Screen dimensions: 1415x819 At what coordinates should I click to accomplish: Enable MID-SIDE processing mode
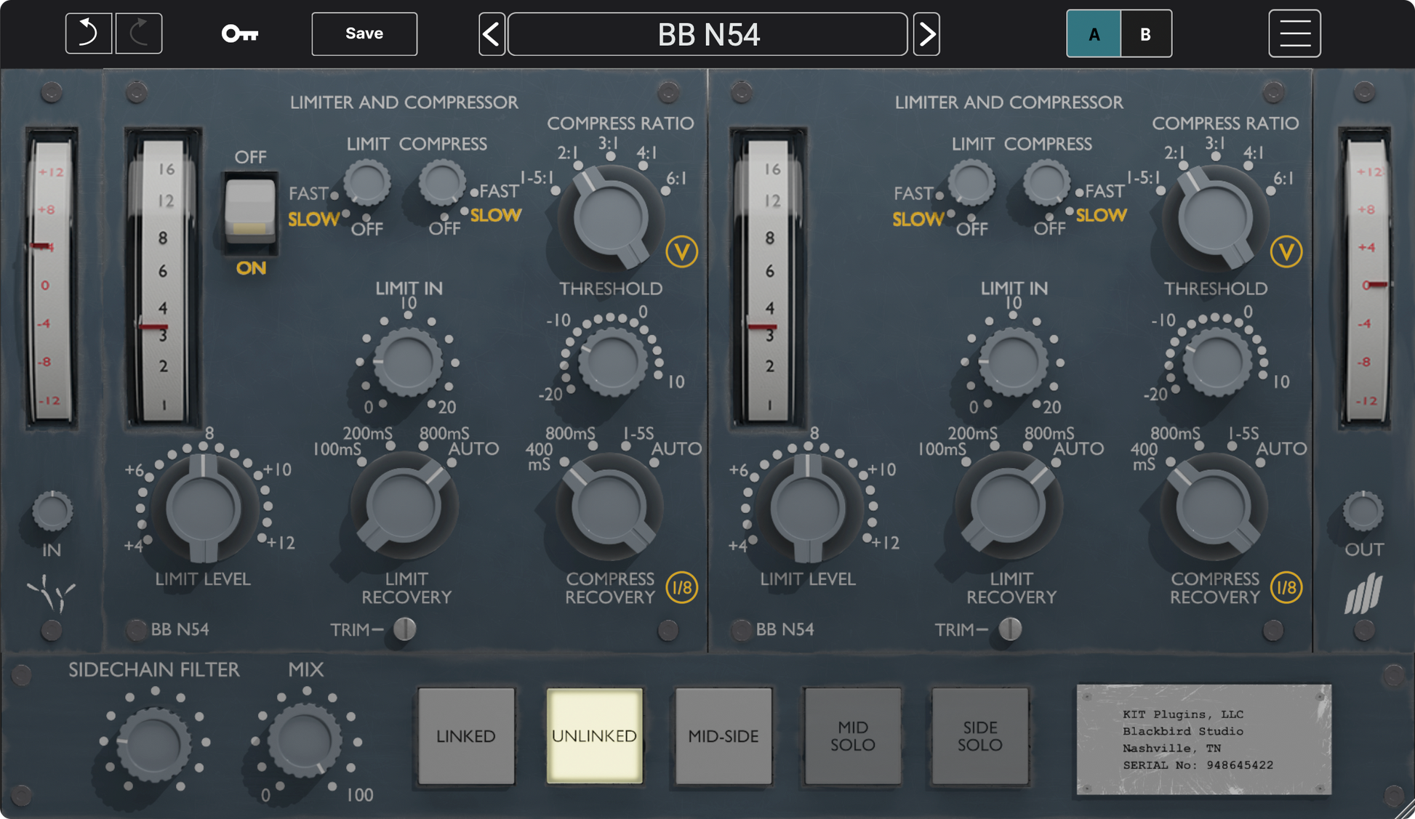(722, 735)
